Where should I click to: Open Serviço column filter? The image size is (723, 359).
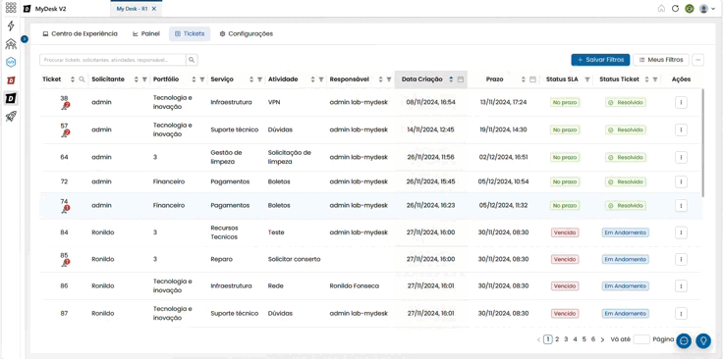coord(259,79)
